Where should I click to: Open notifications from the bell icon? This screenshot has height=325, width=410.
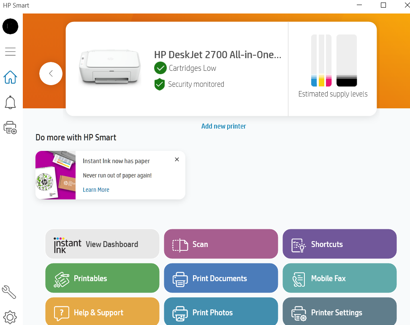pyautogui.click(x=10, y=102)
